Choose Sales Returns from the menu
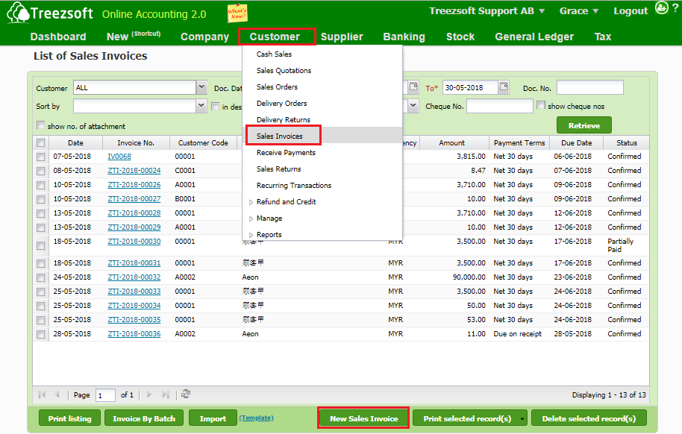The image size is (682, 434). point(278,169)
